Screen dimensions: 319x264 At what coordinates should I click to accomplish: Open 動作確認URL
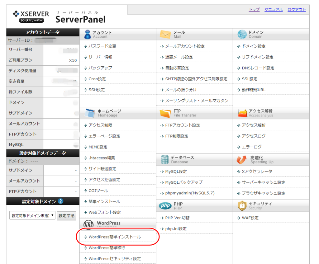point(254,90)
